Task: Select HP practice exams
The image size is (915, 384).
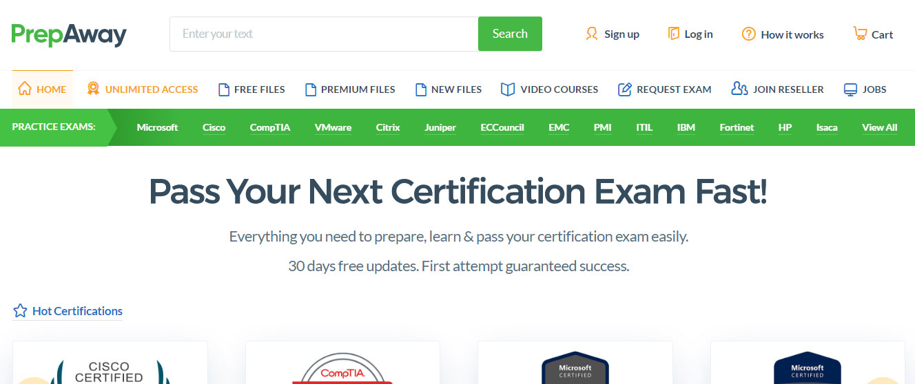Action: point(785,127)
